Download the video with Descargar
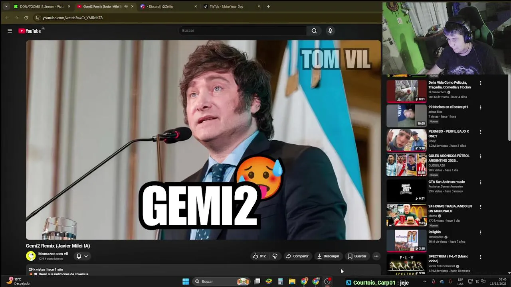The height and width of the screenshot is (287, 511). pyautogui.click(x=328, y=256)
